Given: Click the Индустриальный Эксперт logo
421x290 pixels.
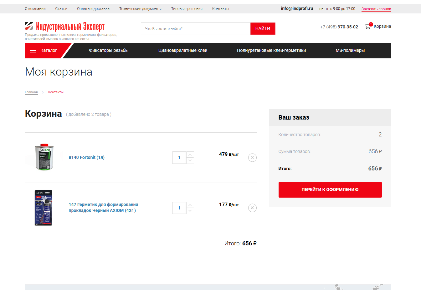Looking at the screenshot, I should tap(65, 26).
